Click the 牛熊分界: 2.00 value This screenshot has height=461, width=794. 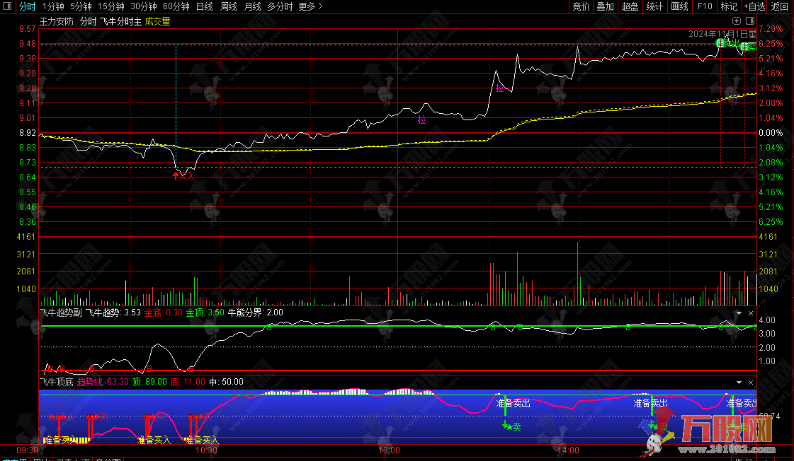[x=255, y=313]
